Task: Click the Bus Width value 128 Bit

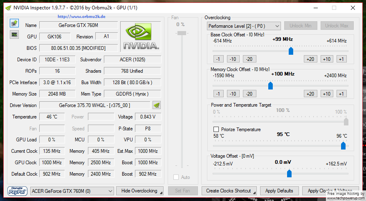Action: (132, 82)
